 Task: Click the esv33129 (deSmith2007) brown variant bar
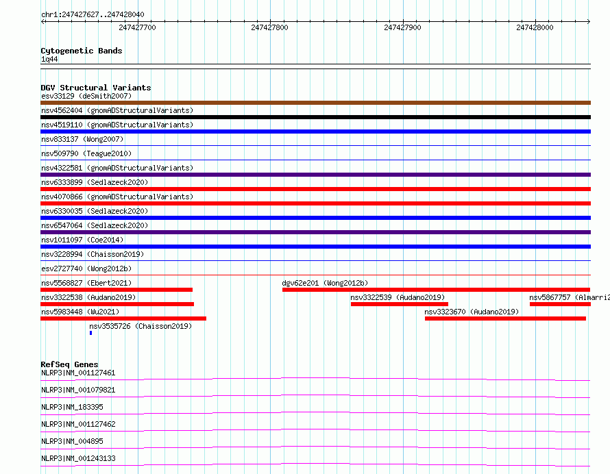click(x=315, y=103)
